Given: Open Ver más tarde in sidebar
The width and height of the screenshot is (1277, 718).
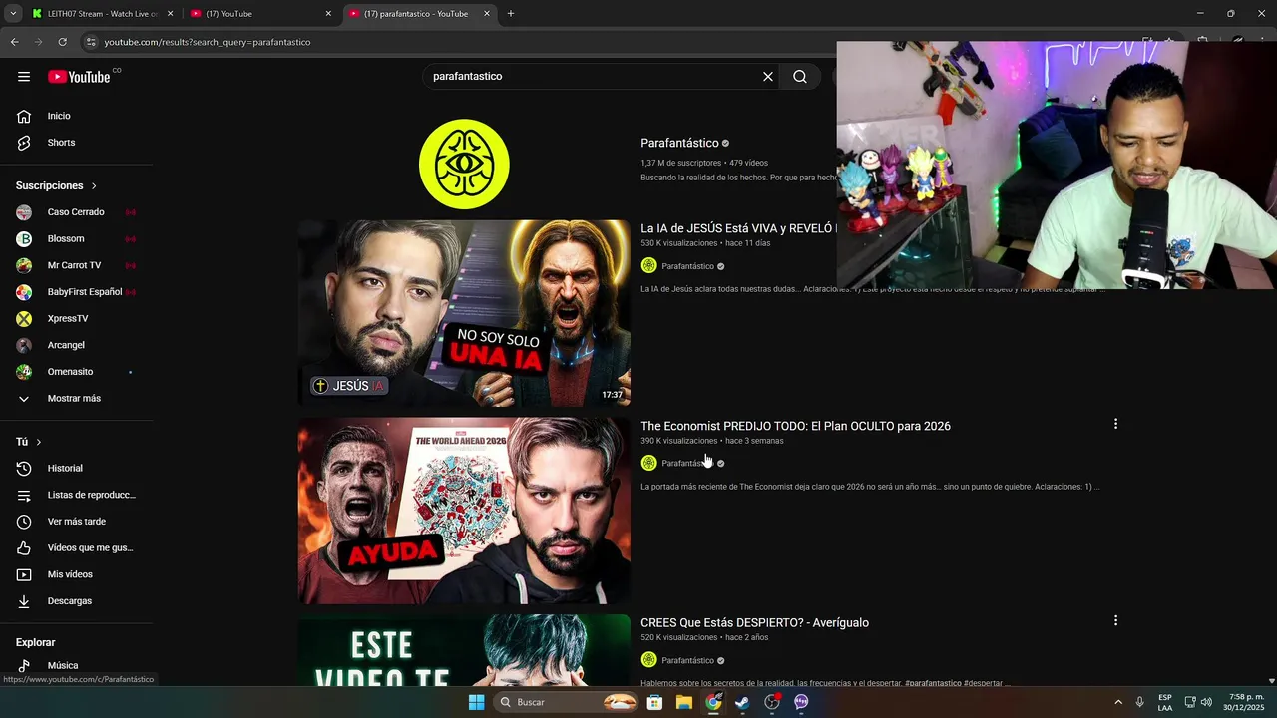Looking at the screenshot, I should click(x=77, y=522).
